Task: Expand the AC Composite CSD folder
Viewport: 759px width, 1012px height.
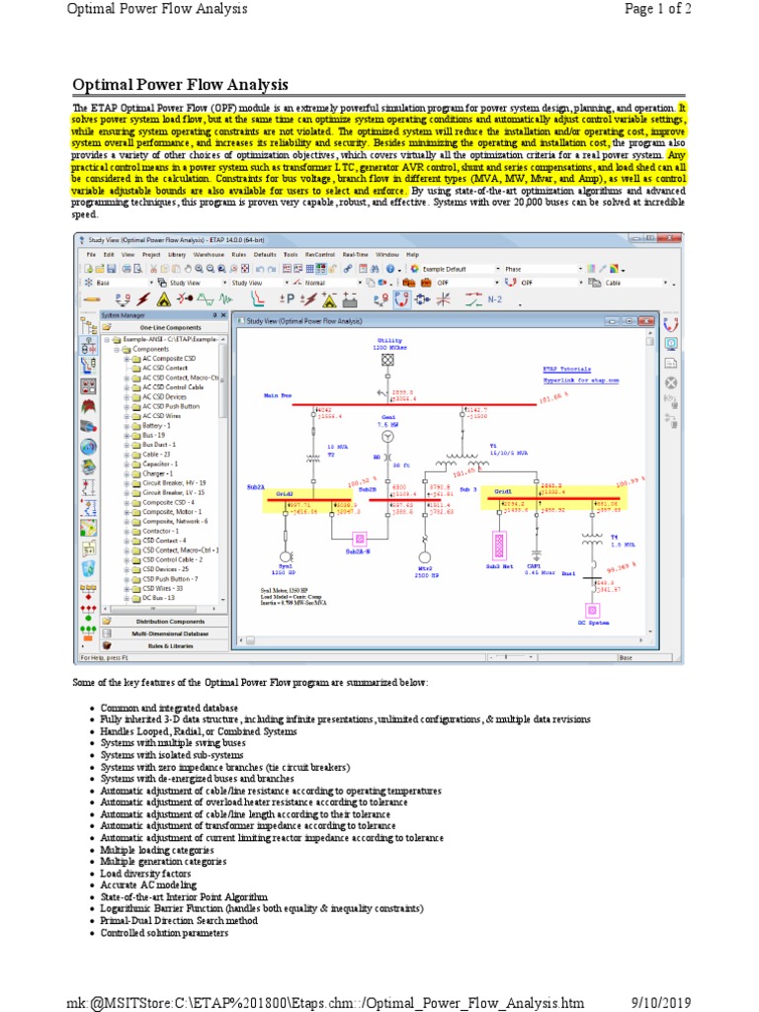Action: tap(127, 359)
